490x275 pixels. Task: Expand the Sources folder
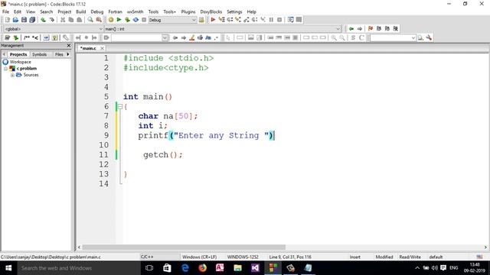[12, 75]
